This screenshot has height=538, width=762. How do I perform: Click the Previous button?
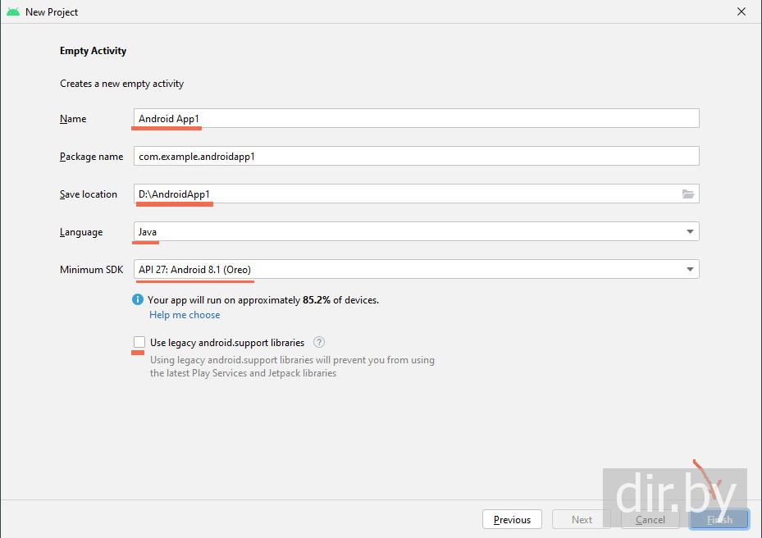click(512, 519)
